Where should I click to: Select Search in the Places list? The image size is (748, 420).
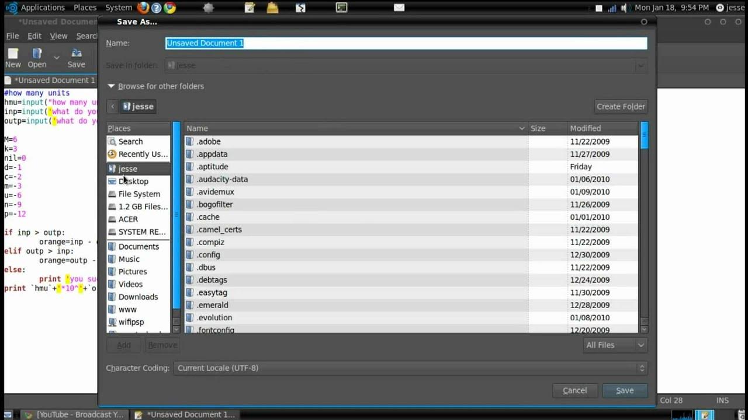click(138, 141)
